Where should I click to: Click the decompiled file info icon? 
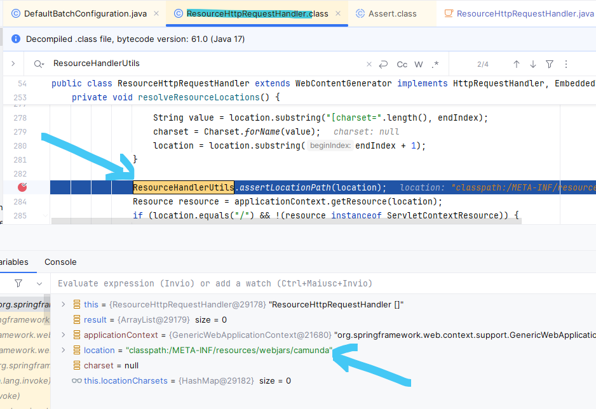tap(15, 39)
